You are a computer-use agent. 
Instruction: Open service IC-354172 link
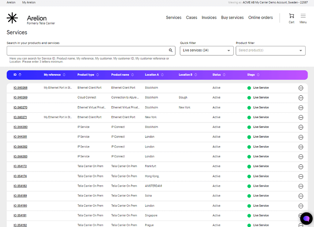(x=20, y=166)
